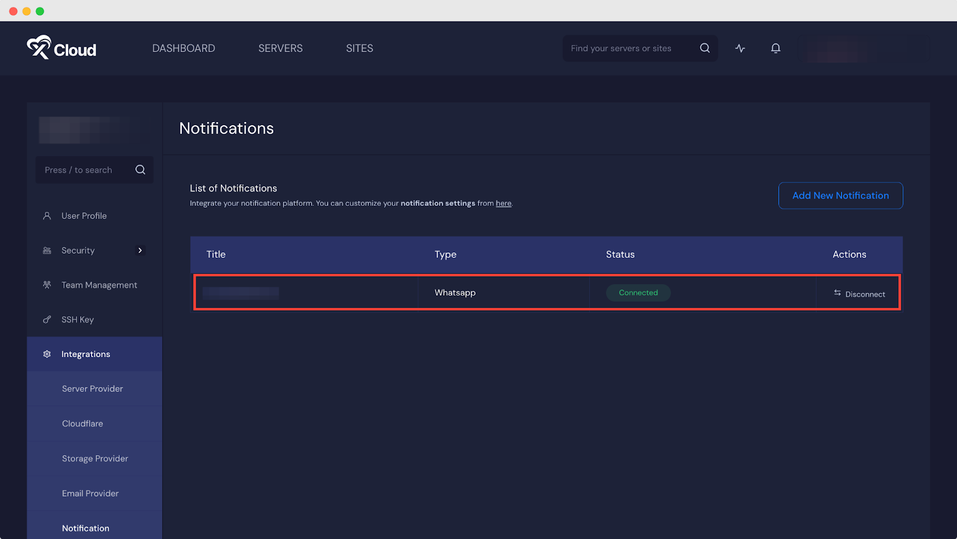
Task: Go to the SERVERS tab
Action: (x=281, y=48)
